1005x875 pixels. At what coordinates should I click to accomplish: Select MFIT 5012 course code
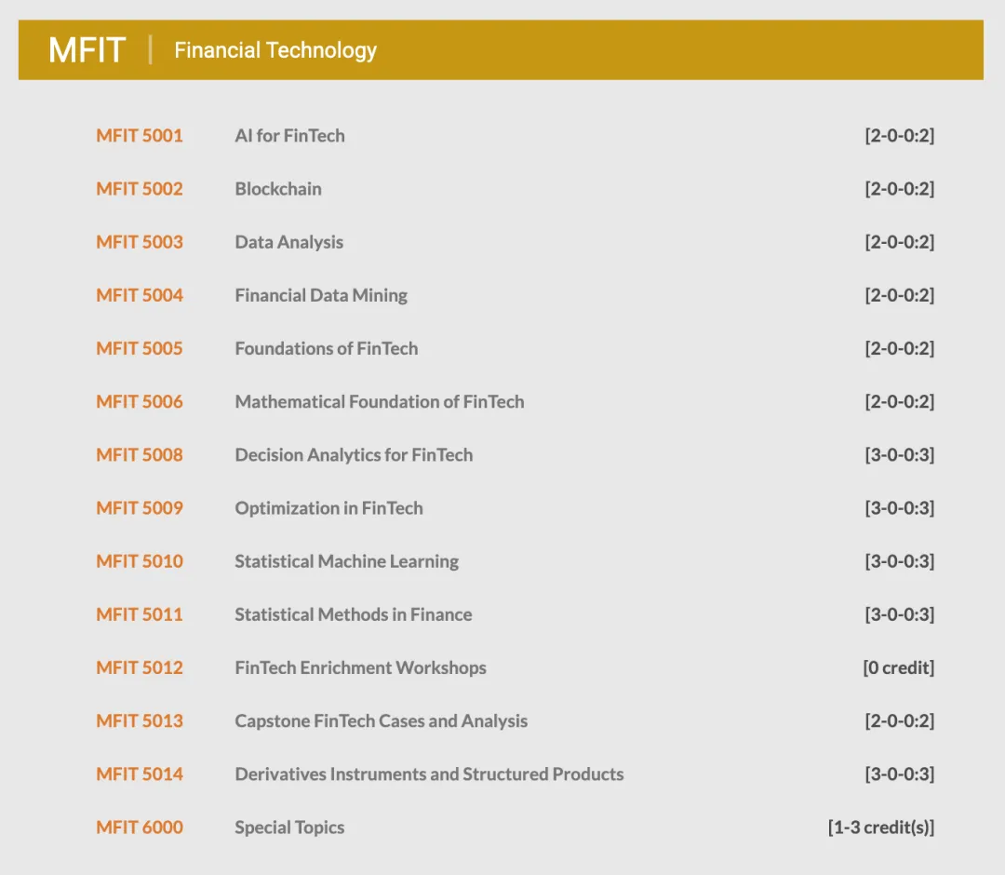point(139,667)
